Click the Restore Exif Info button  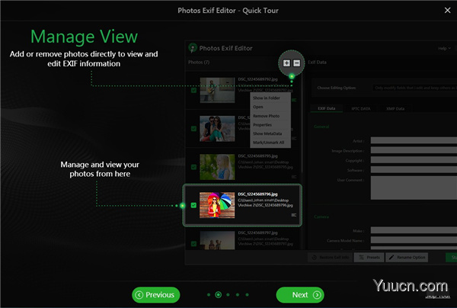coord(331,258)
